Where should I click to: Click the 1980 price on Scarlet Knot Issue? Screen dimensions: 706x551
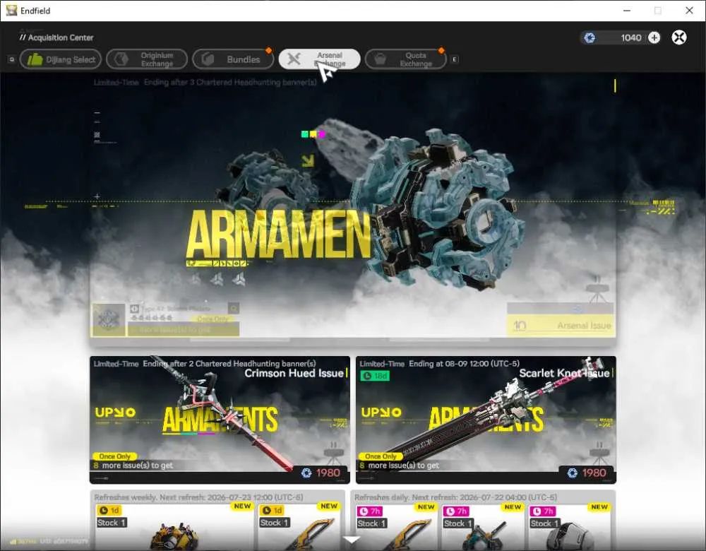pyautogui.click(x=594, y=473)
